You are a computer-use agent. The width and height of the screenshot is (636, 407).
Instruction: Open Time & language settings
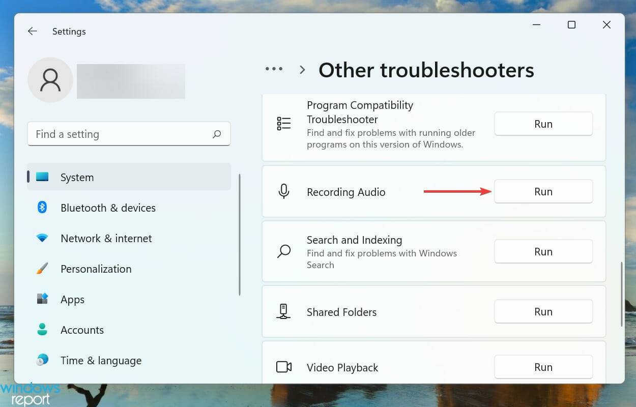pyautogui.click(x=101, y=360)
